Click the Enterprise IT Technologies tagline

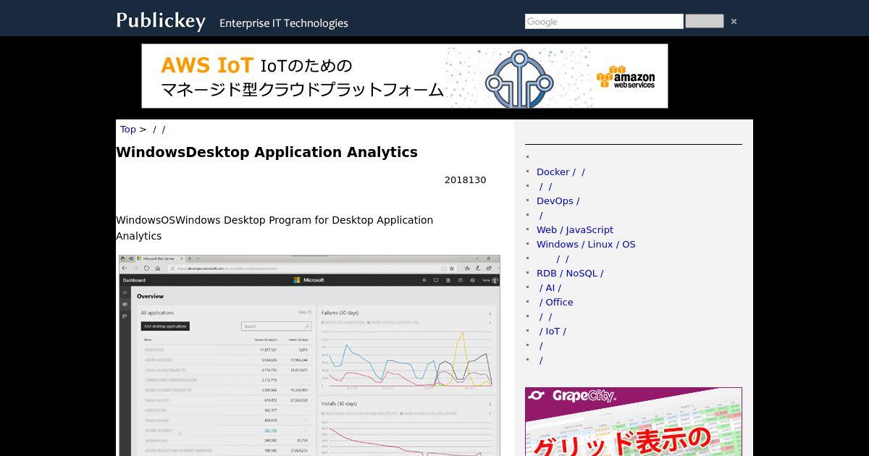[x=284, y=23]
